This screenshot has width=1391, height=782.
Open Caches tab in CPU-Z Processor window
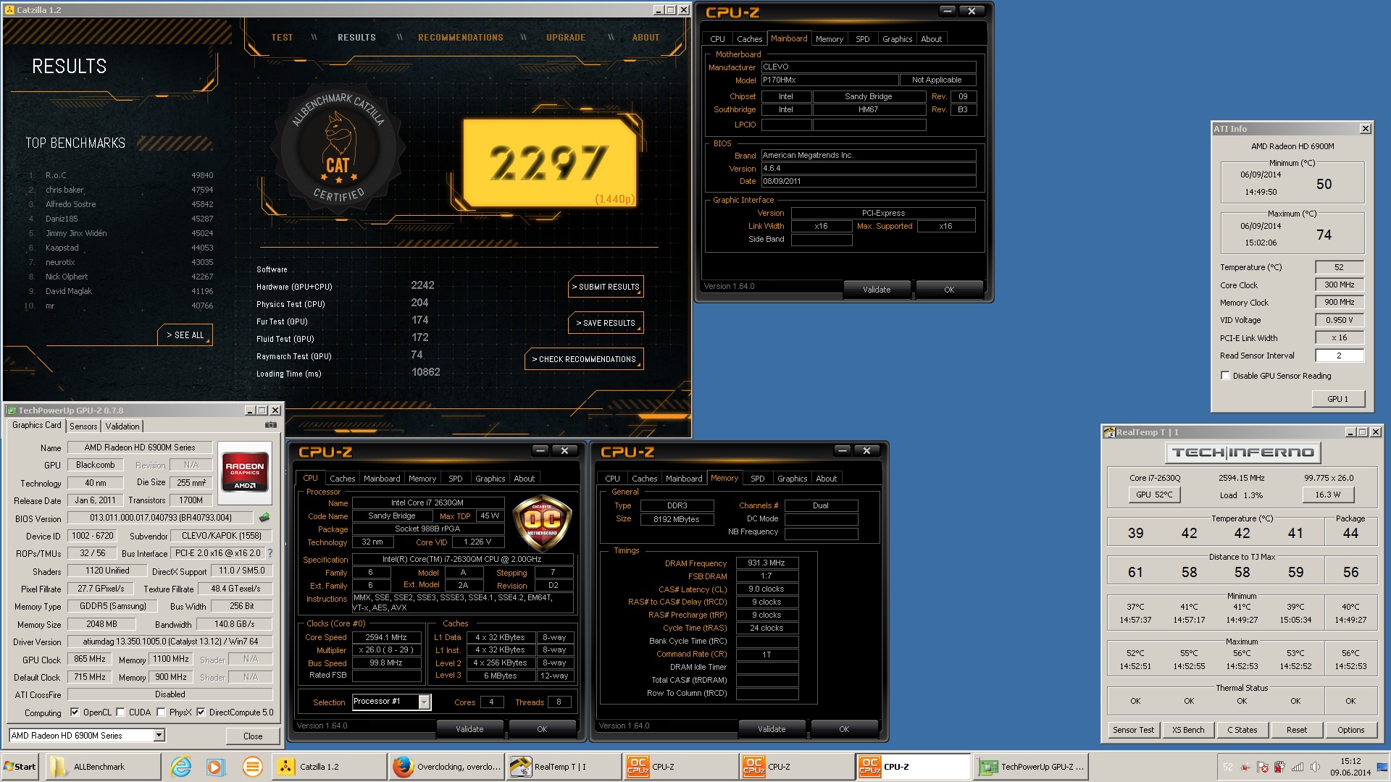click(x=342, y=479)
